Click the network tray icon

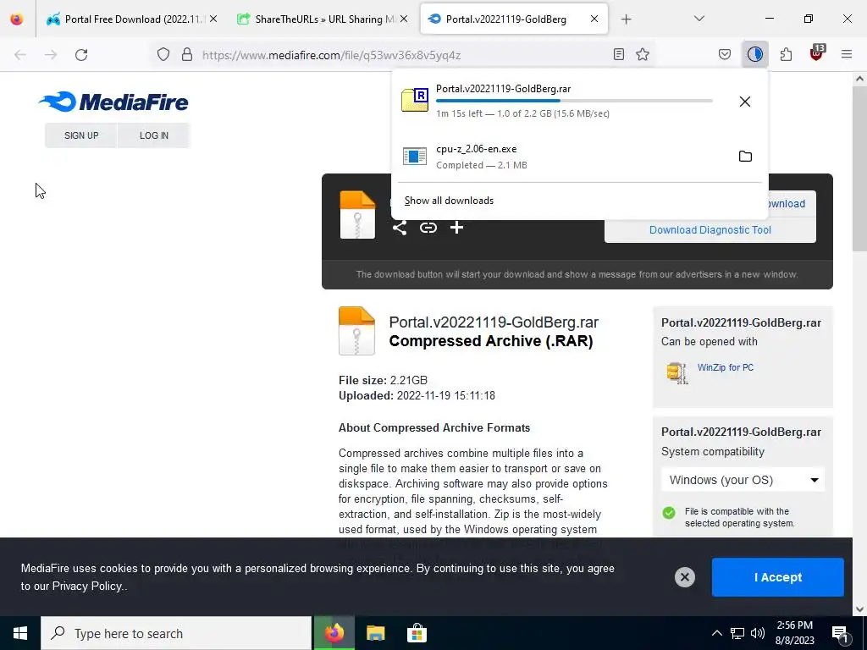(x=737, y=633)
